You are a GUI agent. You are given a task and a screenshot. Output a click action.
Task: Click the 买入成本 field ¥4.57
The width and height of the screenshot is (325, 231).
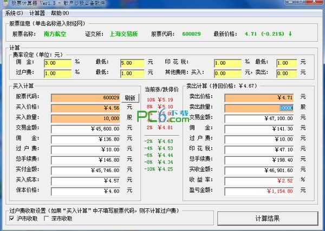click(x=86, y=181)
